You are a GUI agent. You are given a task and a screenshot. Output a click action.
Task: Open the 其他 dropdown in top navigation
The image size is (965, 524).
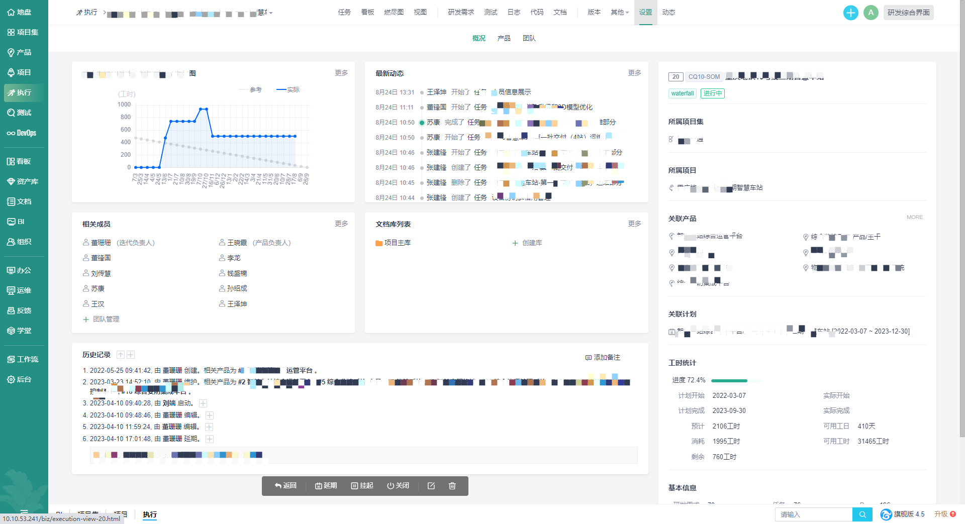point(620,12)
